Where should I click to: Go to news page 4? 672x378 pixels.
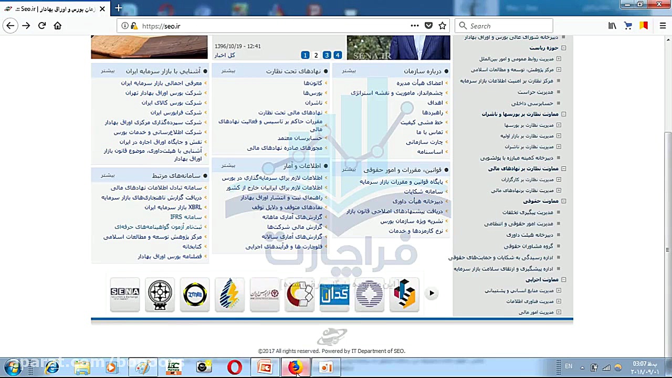(x=338, y=55)
